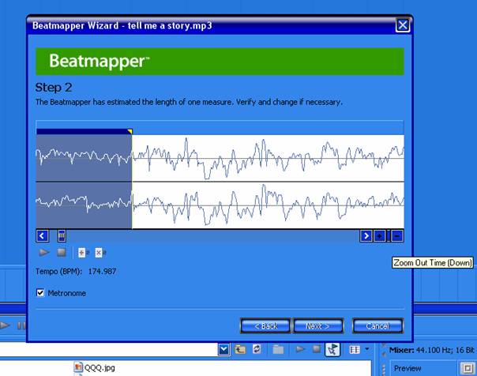Image resolution: width=477 pixels, height=376 pixels.
Task: Click the scrollbar left arrow under waveform
Action: tap(43, 235)
